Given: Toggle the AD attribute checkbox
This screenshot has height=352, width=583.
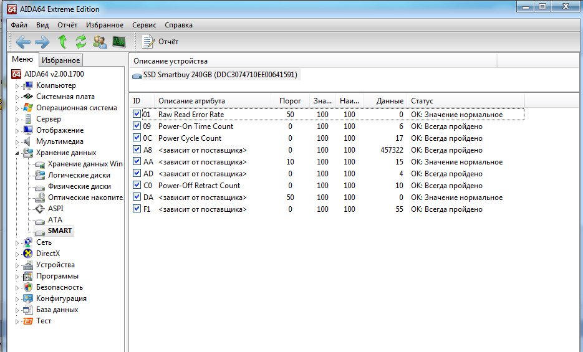Looking at the screenshot, I should point(137,173).
